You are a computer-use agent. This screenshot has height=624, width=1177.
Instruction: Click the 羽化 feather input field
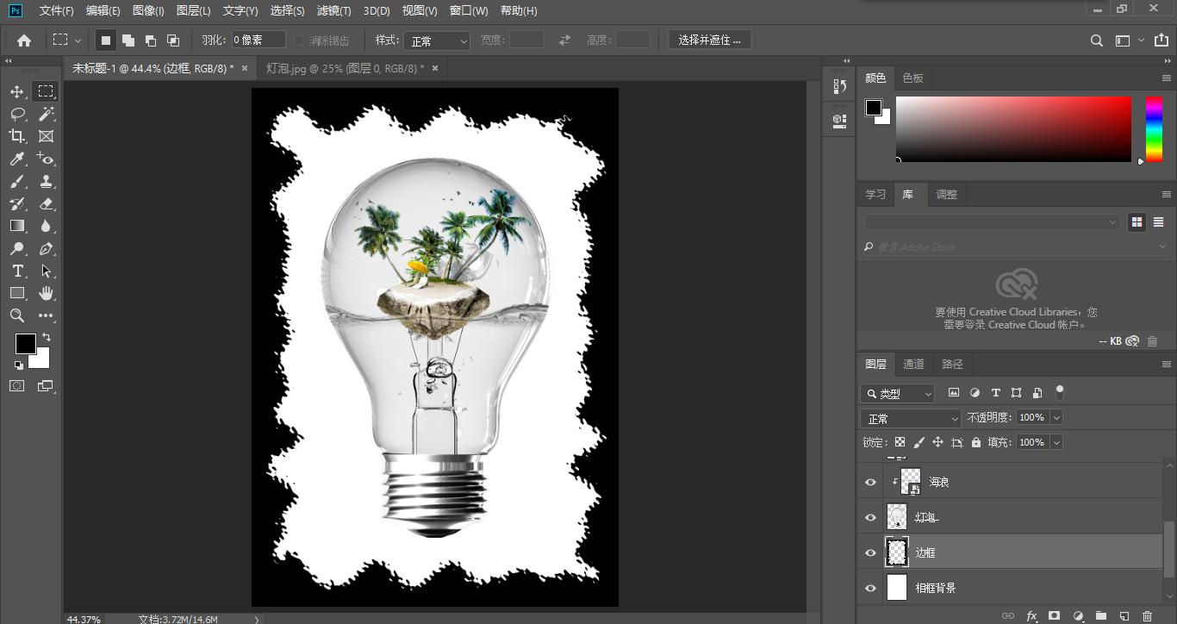click(258, 41)
